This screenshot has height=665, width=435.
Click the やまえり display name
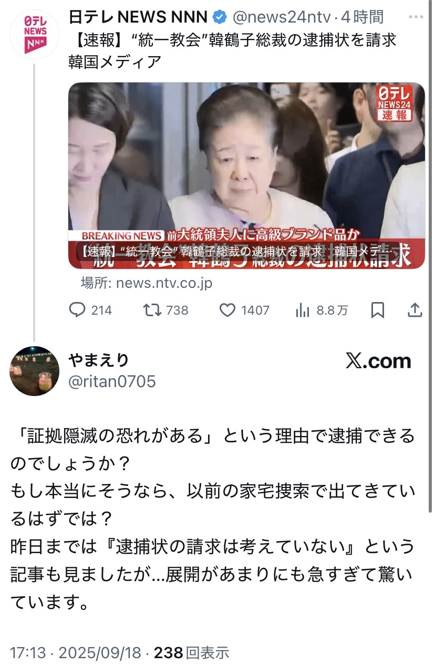[99, 360]
